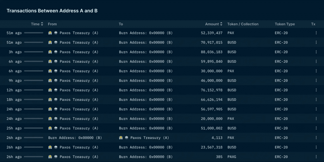This screenshot has height=162, width=324.
Task: Click the '18h ago' timestamp
Action: click(14, 99)
